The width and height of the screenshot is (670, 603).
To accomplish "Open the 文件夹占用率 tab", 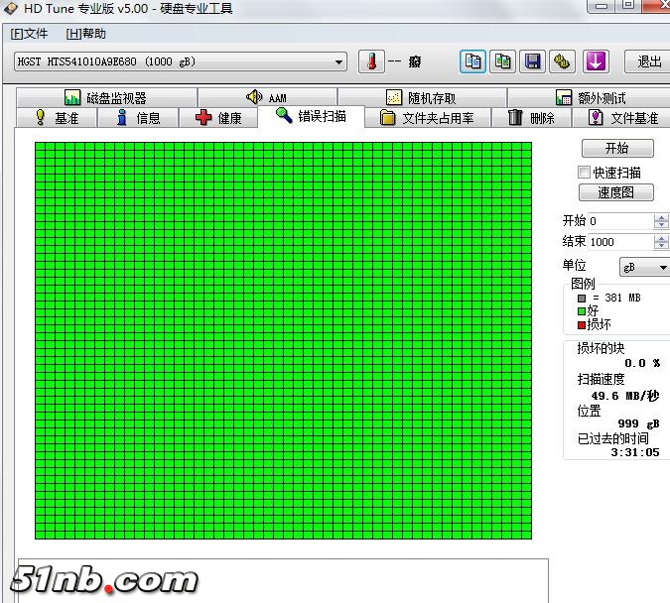I will coord(428,117).
